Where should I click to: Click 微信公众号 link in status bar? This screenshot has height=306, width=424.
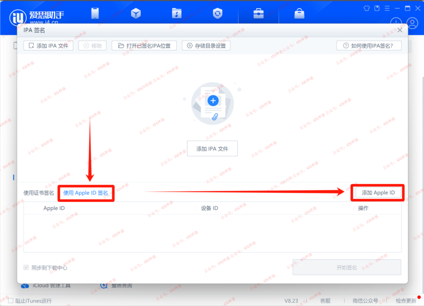click(365, 301)
